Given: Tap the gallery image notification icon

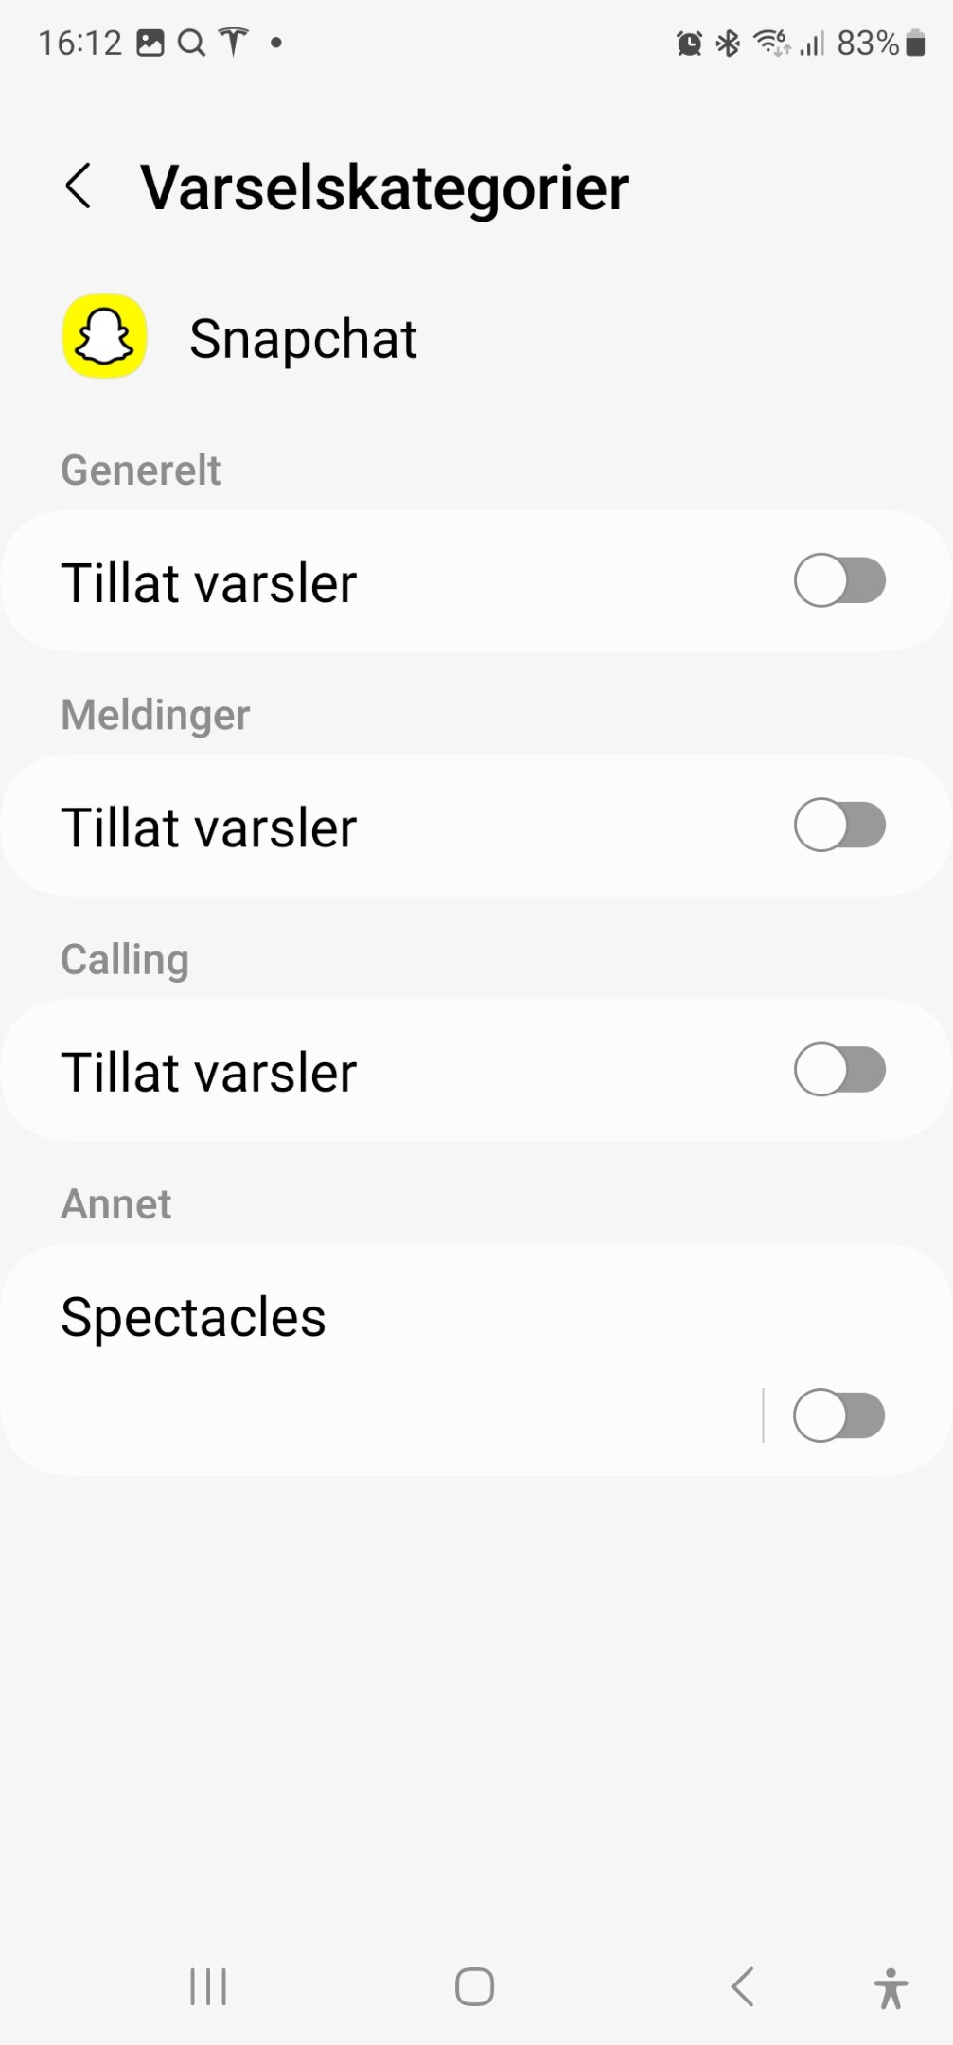Looking at the screenshot, I should pos(150,43).
